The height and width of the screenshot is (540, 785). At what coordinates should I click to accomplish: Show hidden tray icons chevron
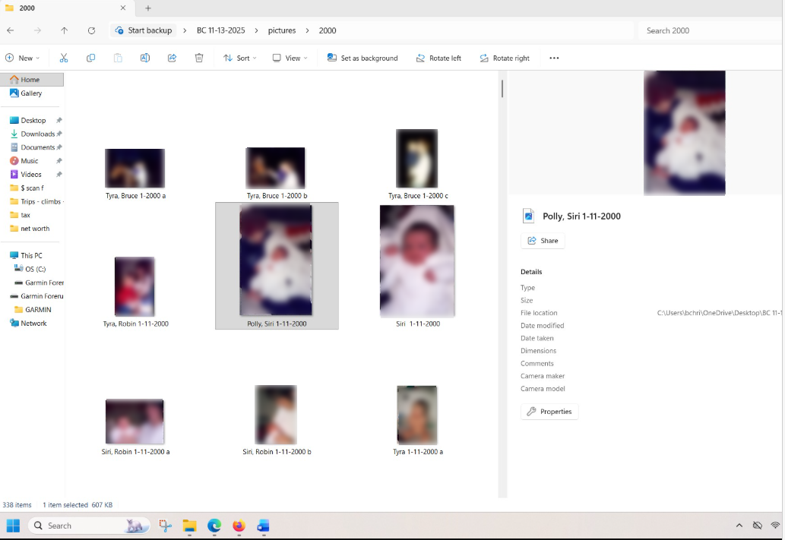739,526
